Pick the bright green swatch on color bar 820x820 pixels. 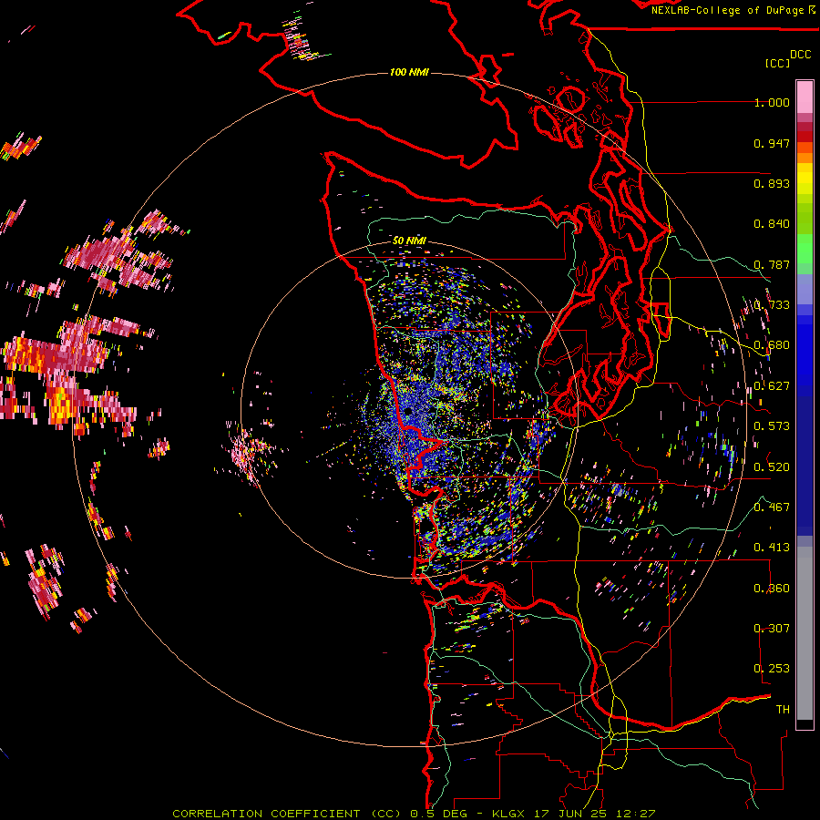[x=805, y=249]
